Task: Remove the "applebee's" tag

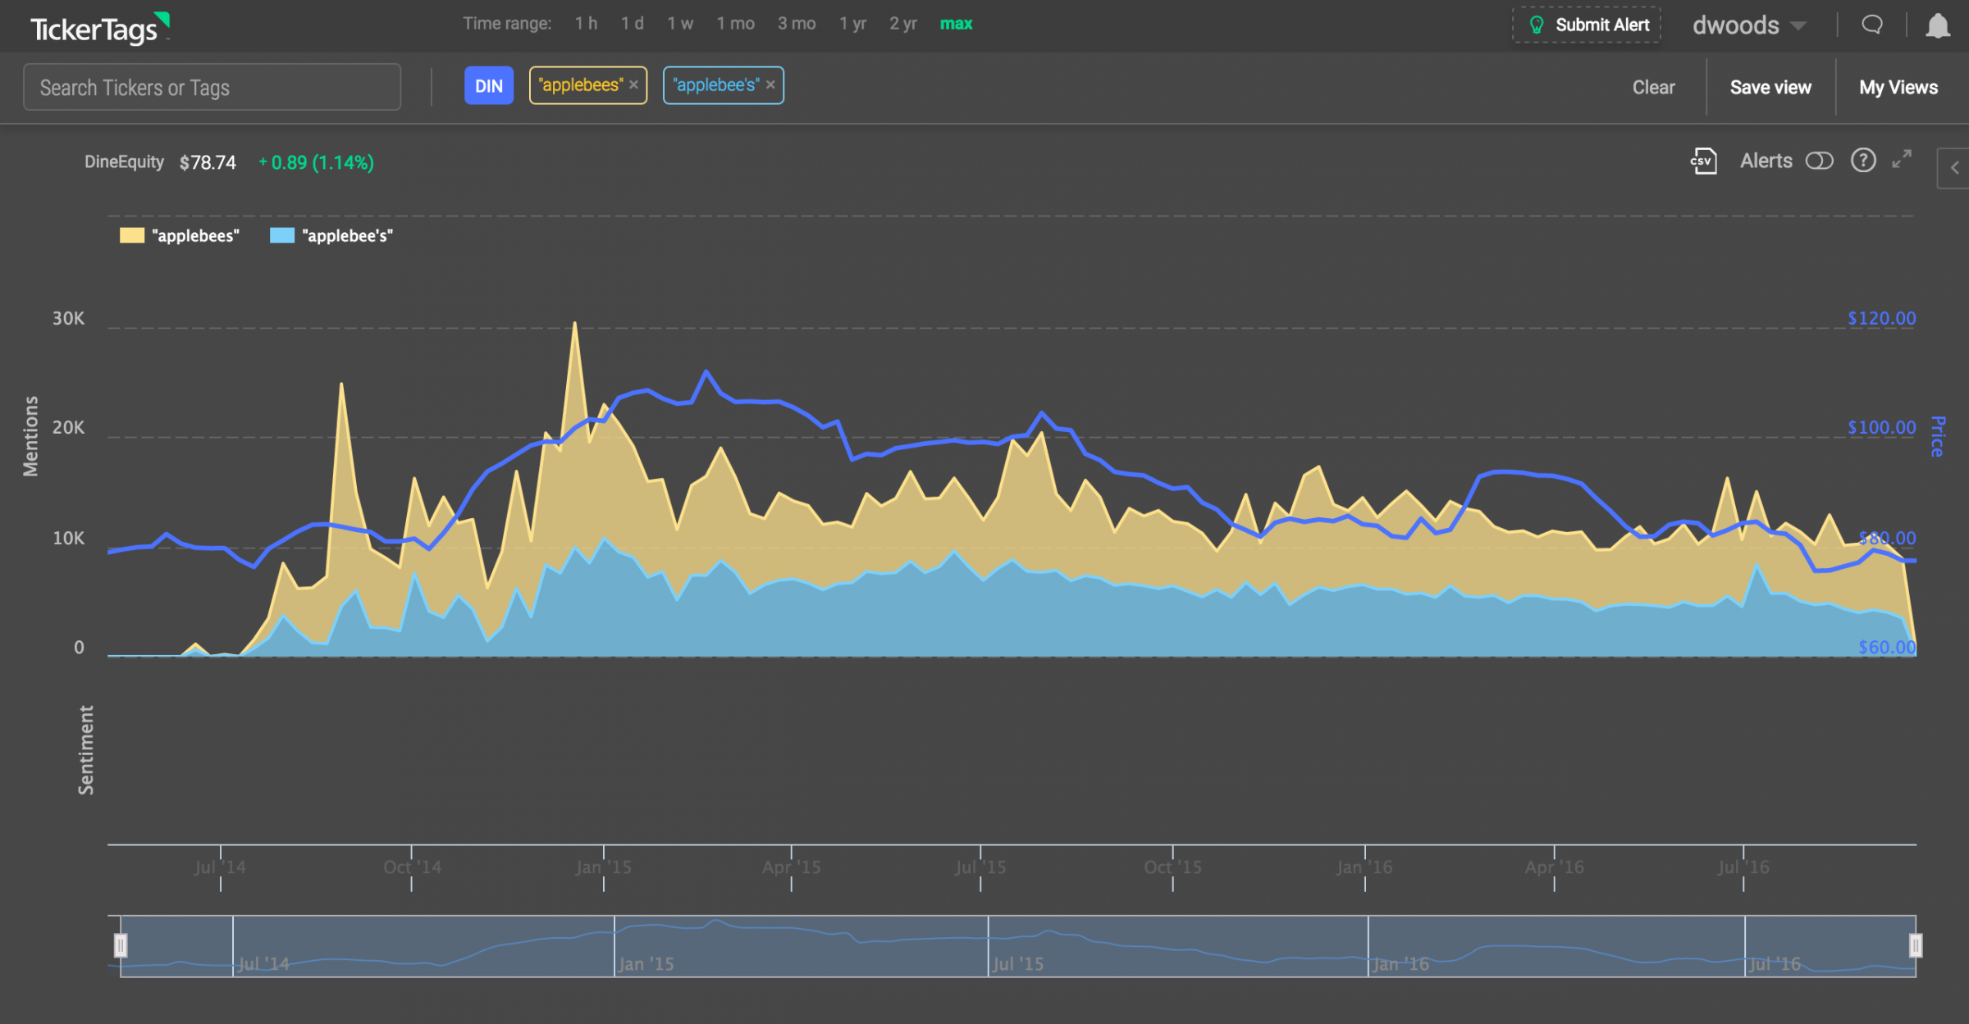Action: 770,84
